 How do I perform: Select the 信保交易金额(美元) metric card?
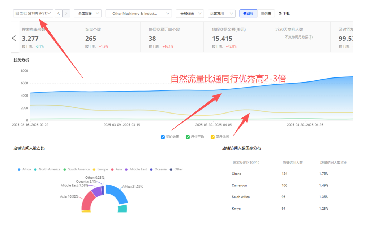point(235,37)
